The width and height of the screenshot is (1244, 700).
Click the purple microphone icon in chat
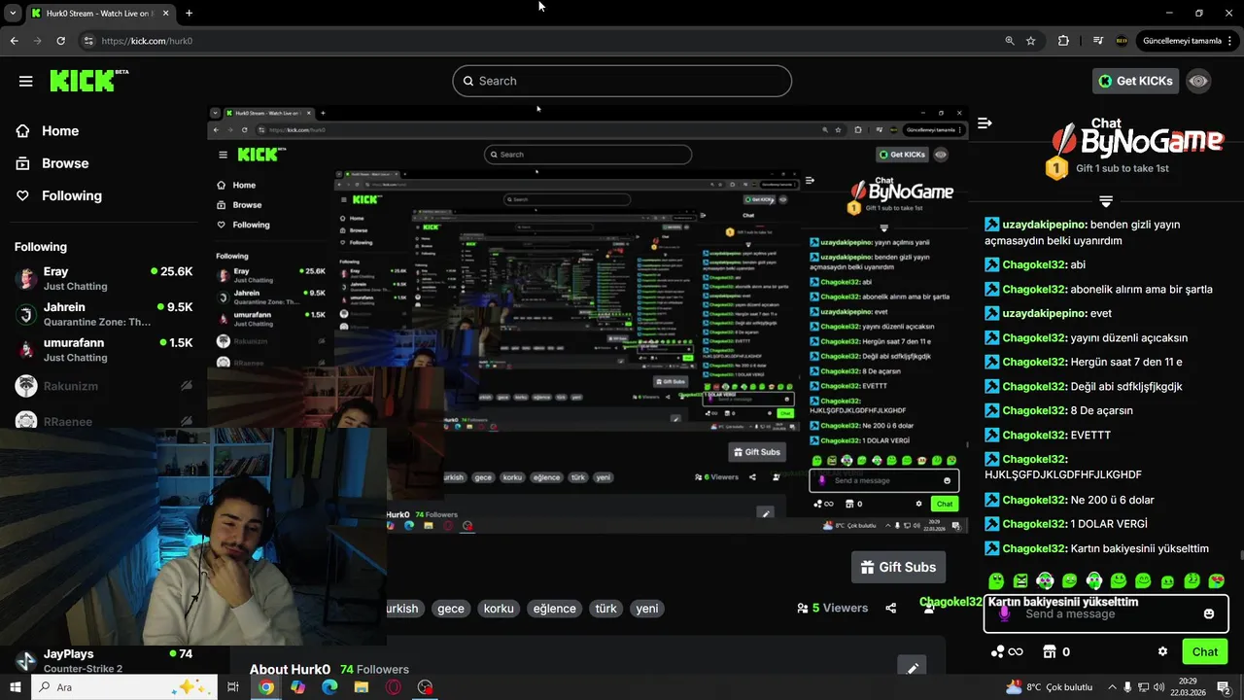click(1004, 613)
